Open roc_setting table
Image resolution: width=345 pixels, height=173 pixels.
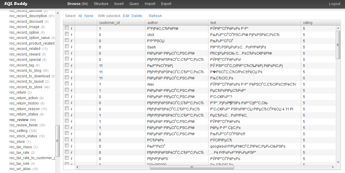(18, 131)
